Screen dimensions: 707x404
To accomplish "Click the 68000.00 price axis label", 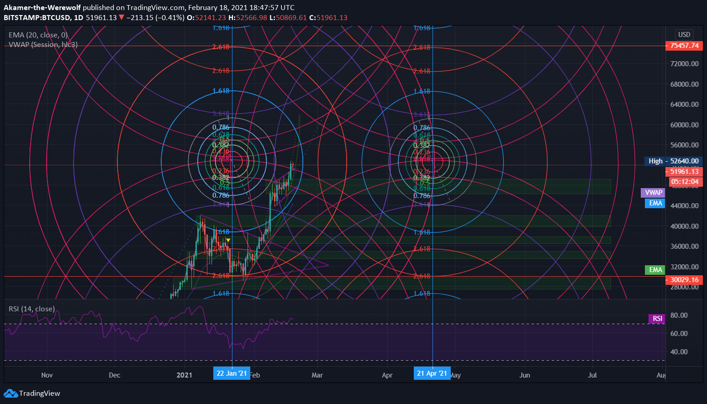I will [685, 84].
